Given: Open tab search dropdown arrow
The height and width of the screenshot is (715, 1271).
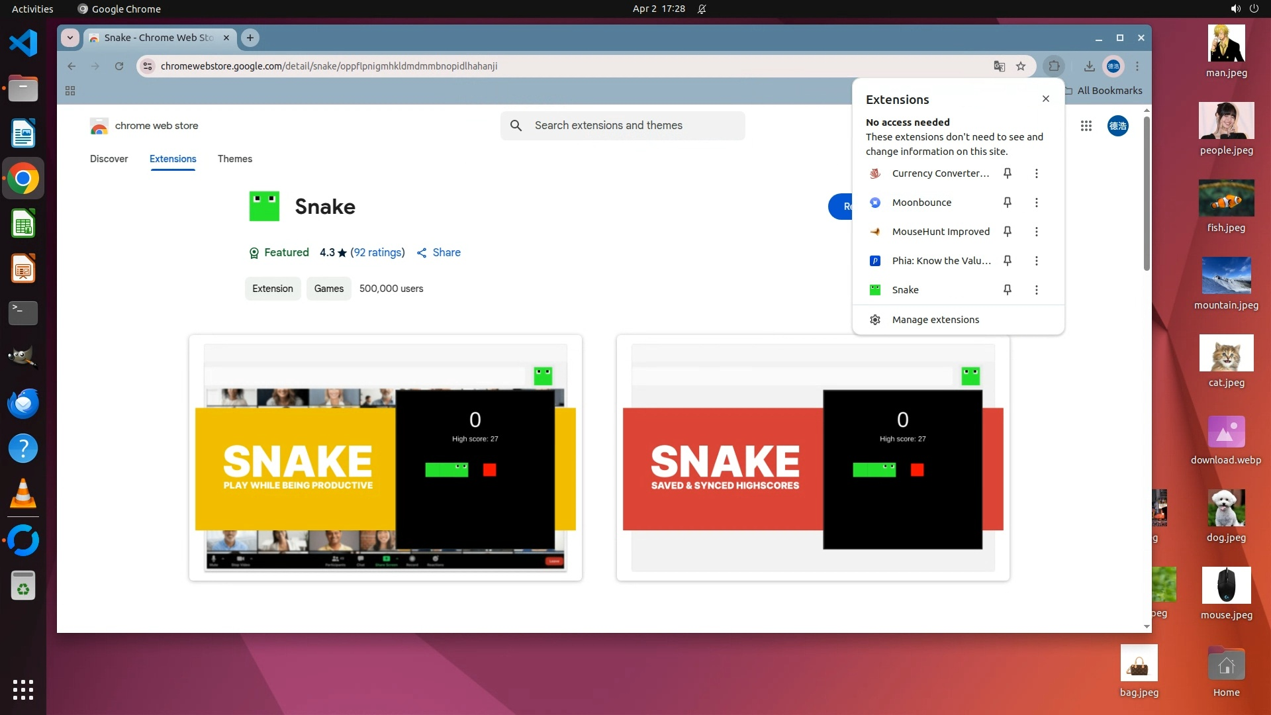Looking at the screenshot, I should (70, 38).
